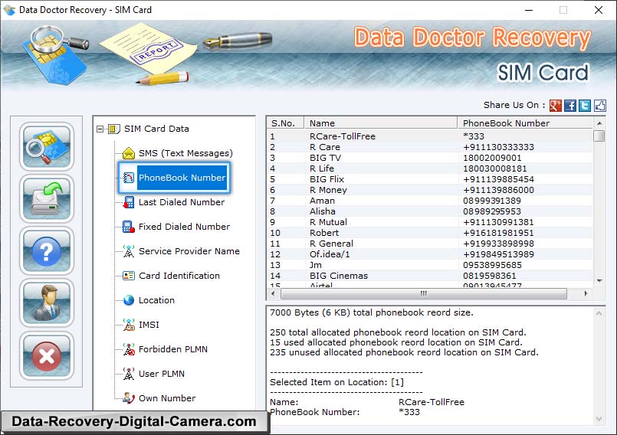Click the SIM card search icon button
Image resolution: width=617 pixels, height=435 pixels.
47,146
